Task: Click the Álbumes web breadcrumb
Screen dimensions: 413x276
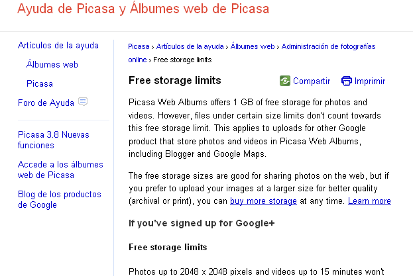Action: 253,46
